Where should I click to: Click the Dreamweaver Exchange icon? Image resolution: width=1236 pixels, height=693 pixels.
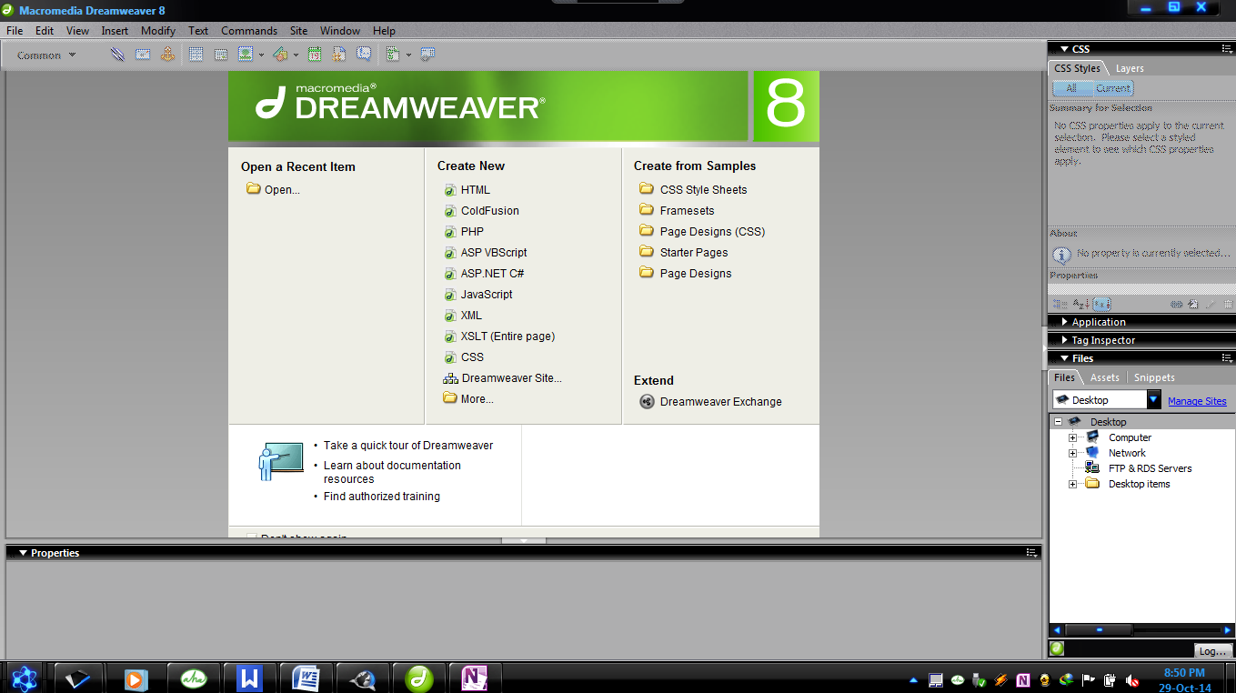pyautogui.click(x=647, y=401)
